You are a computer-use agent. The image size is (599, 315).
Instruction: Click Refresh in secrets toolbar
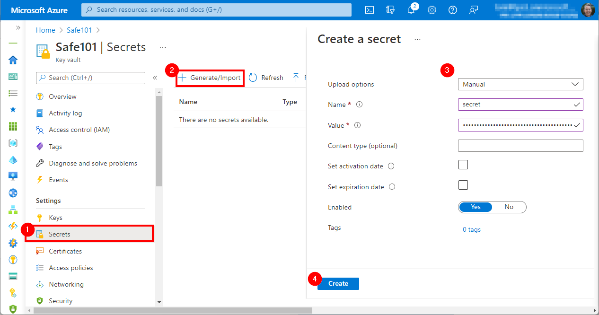tap(266, 78)
